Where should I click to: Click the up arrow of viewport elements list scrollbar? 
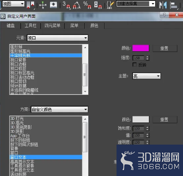tap(85, 47)
